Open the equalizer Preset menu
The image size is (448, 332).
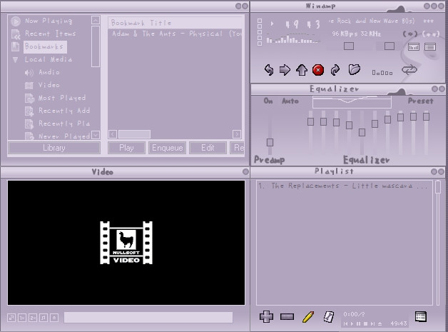coord(421,101)
